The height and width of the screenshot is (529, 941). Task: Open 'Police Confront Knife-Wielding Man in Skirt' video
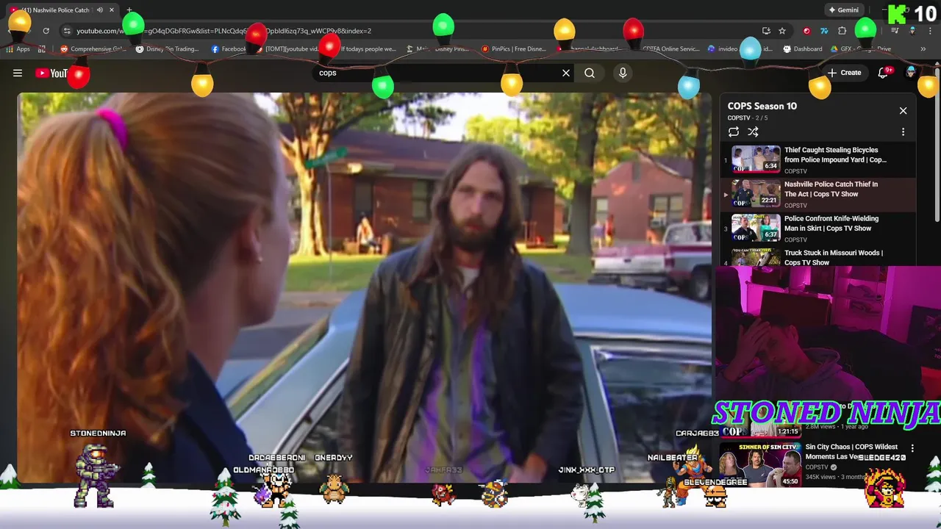(x=831, y=223)
